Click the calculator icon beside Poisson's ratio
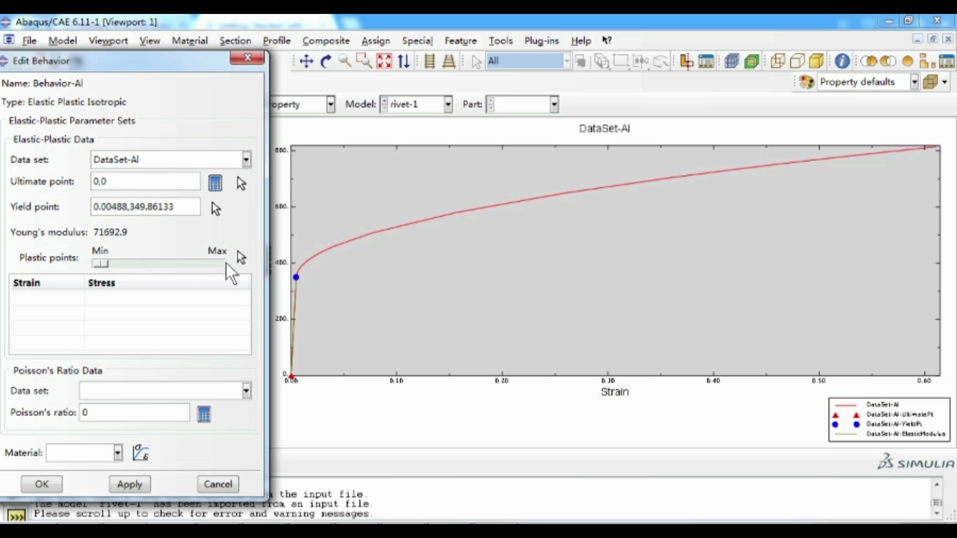Viewport: 957px width, 538px height. [x=204, y=414]
